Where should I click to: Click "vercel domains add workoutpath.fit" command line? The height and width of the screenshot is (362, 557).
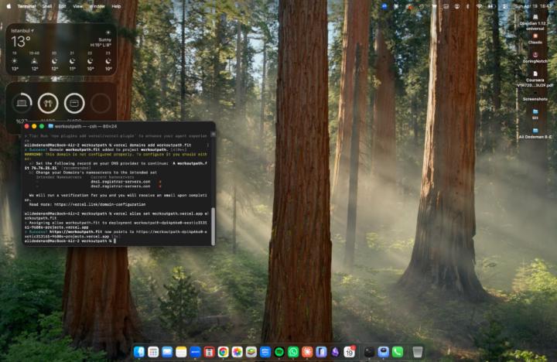tap(152, 145)
